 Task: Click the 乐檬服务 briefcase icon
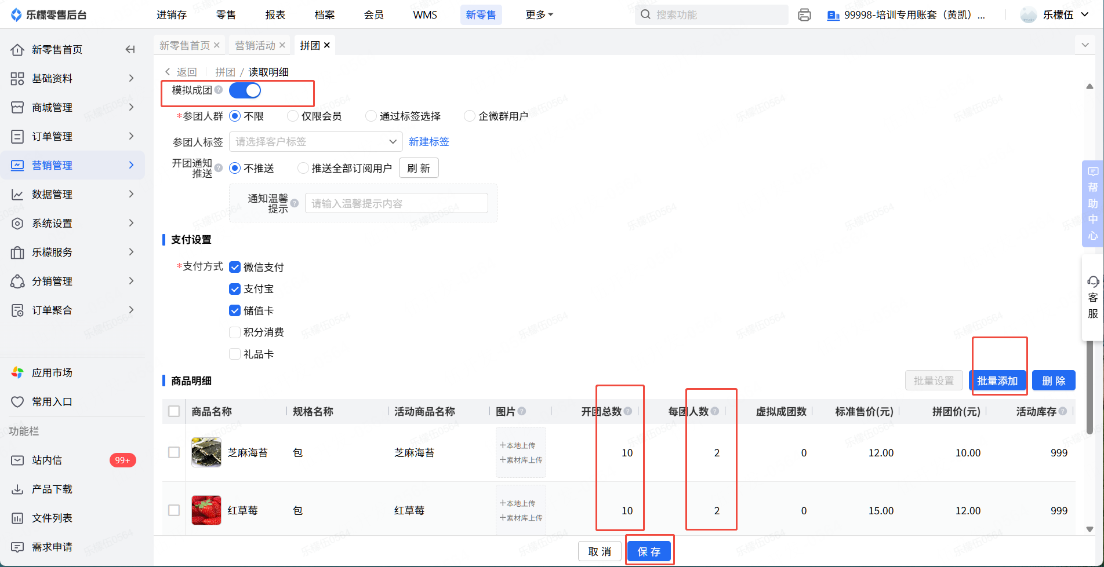pos(17,253)
